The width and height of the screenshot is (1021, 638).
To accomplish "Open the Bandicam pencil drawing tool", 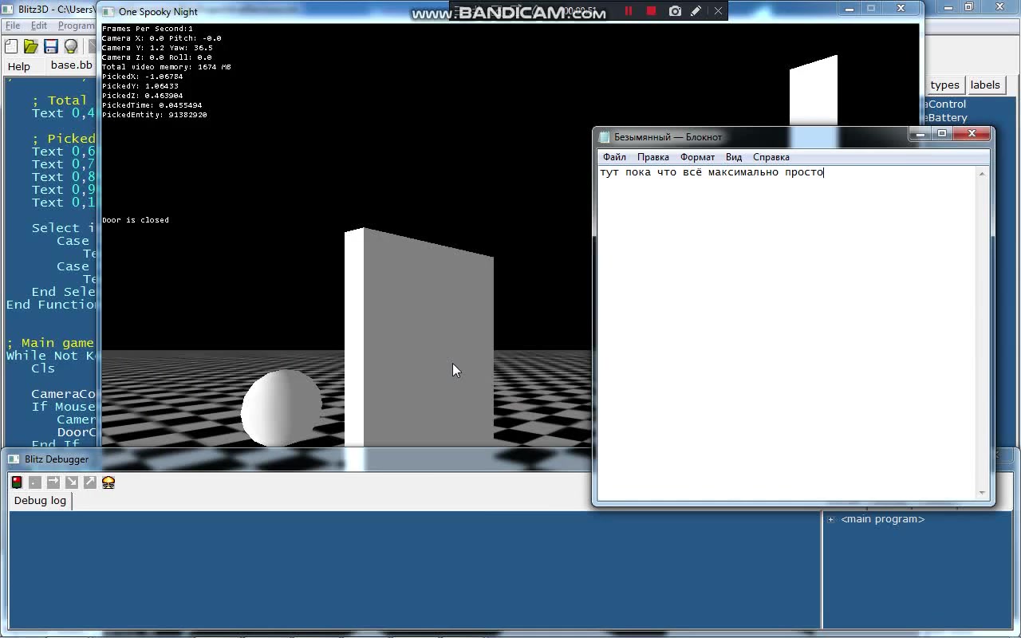I will tap(696, 11).
